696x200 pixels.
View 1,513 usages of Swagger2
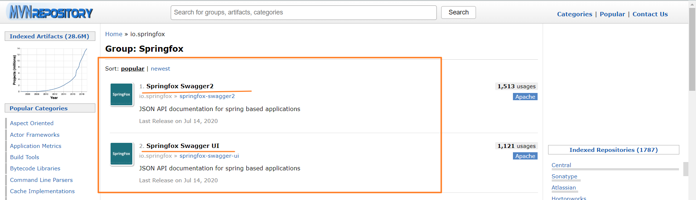tap(516, 86)
